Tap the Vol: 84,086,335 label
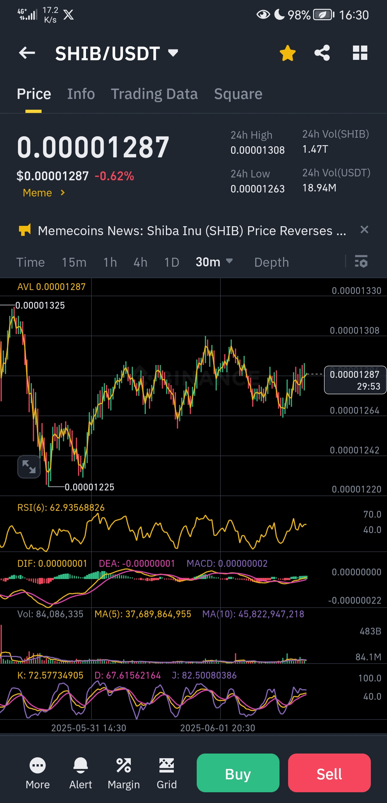The width and height of the screenshot is (387, 803). (x=50, y=614)
